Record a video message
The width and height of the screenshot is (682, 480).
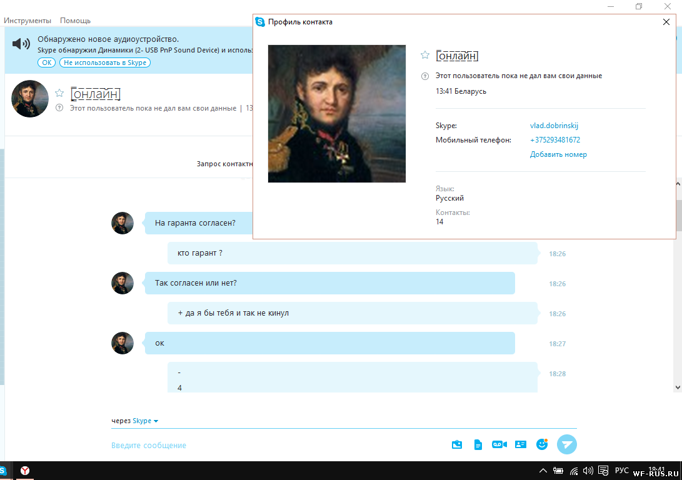[x=499, y=444]
